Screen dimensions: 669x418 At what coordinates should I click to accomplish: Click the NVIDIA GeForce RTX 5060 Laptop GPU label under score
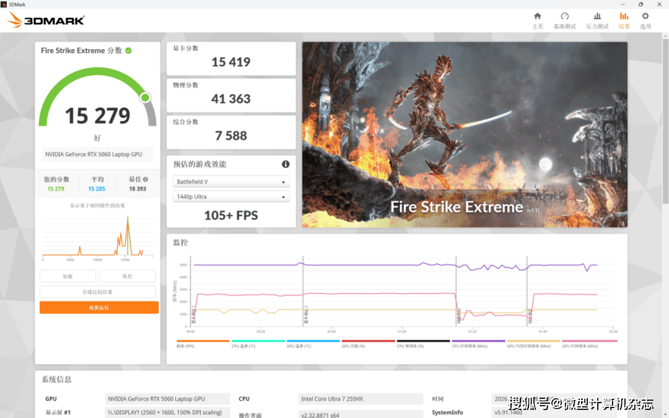(x=97, y=154)
